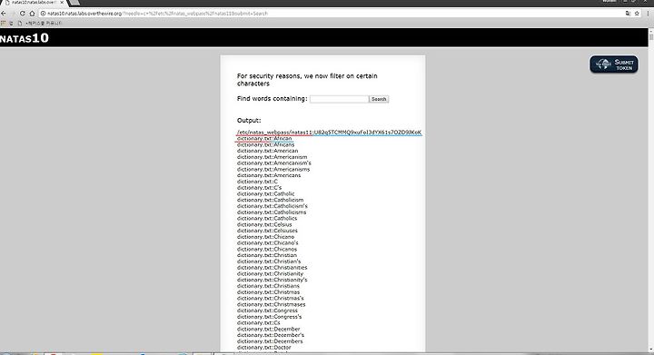
Task: Close the natas10 browser tab
Action: (62, 3)
